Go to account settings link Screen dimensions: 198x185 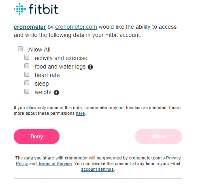[98, 169]
